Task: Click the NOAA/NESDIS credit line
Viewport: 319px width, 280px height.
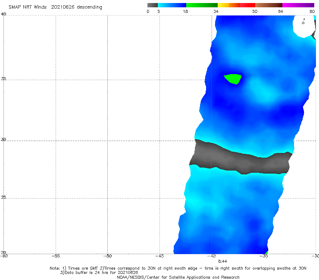Action: click(x=178, y=277)
